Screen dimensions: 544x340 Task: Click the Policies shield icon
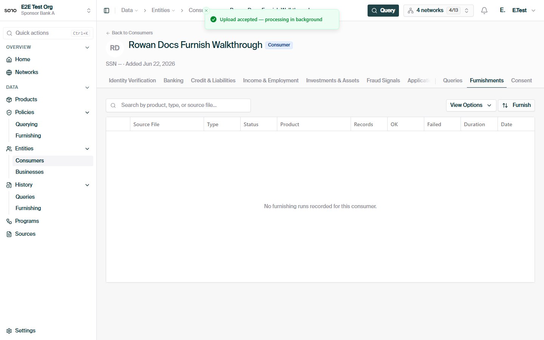click(9, 113)
